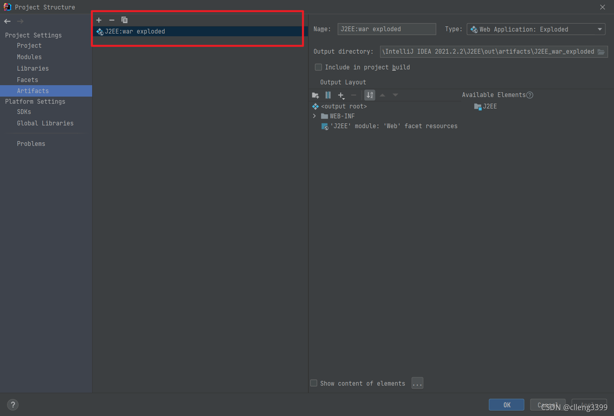Move output element down
Image resolution: width=614 pixels, height=416 pixels.
(395, 95)
